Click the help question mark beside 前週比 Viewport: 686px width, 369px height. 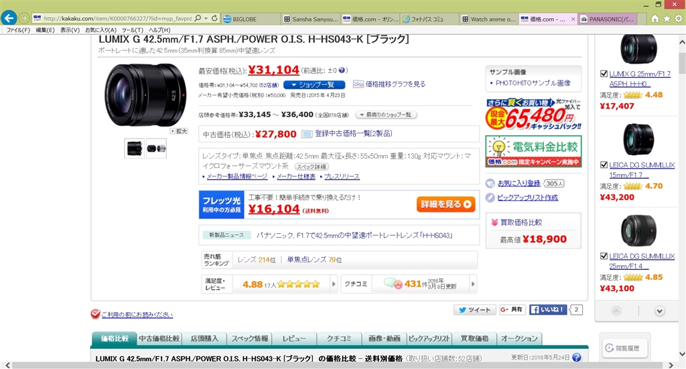pyautogui.click(x=342, y=70)
